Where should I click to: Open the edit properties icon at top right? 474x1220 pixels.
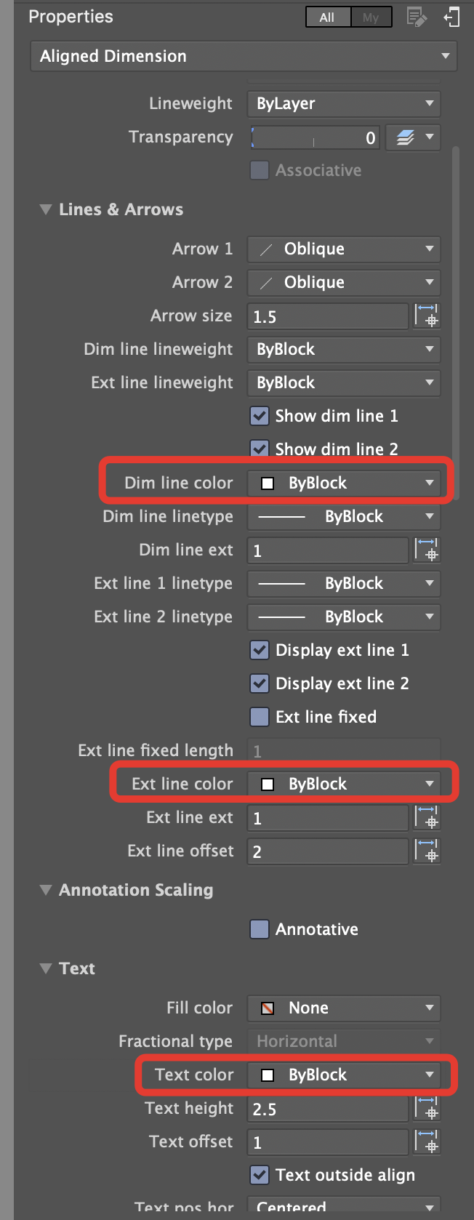coord(417,17)
